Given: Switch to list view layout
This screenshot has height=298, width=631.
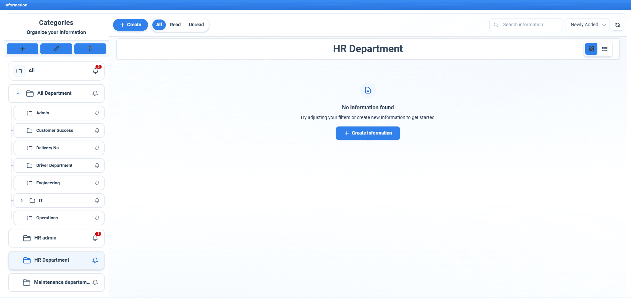Looking at the screenshot, I should [604, 49].
